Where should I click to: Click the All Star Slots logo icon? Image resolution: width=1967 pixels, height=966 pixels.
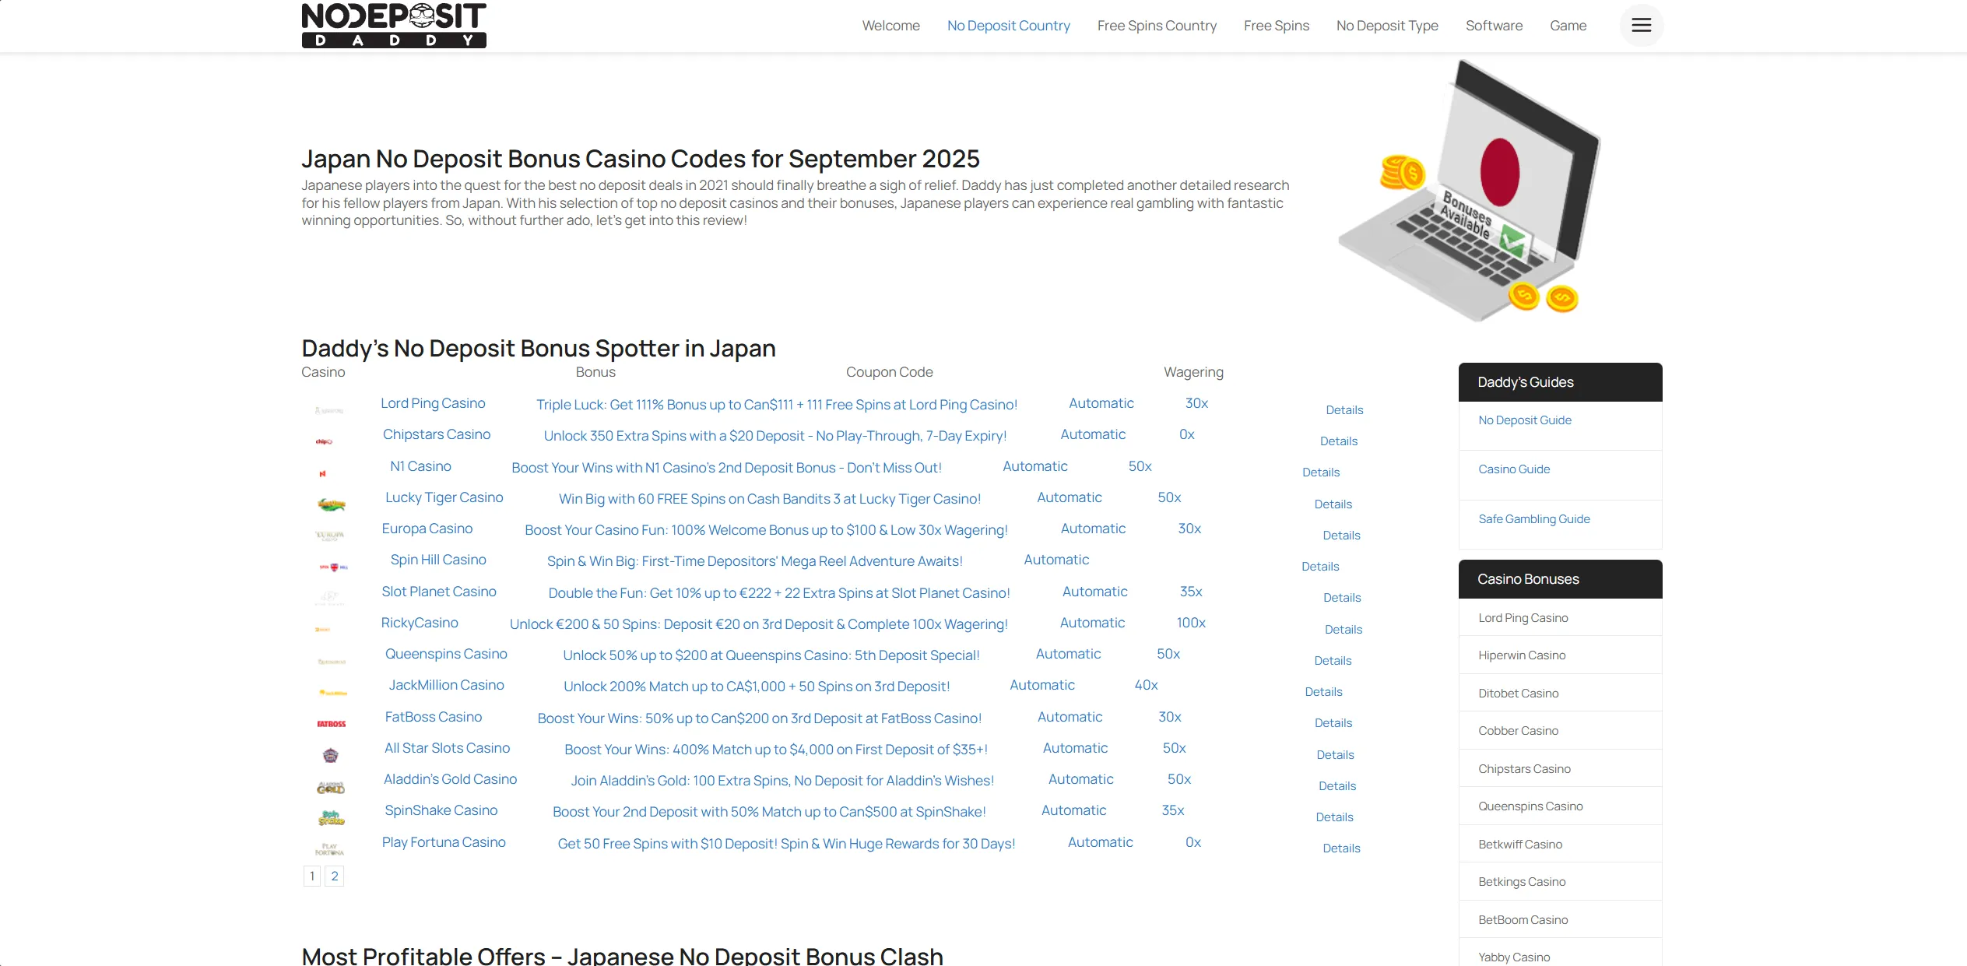pyautogui.click(x=331, y=755)
